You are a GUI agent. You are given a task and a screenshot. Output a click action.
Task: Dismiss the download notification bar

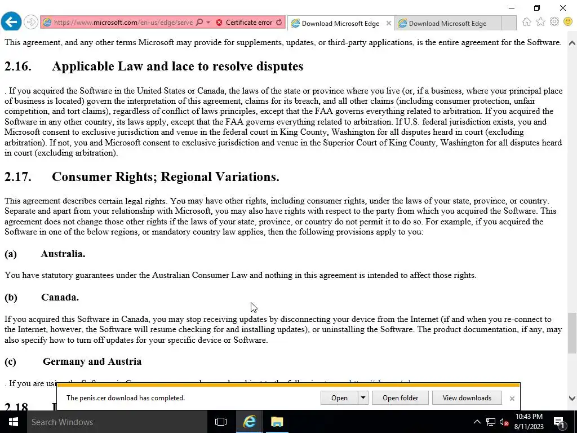[x=512, y=399]
